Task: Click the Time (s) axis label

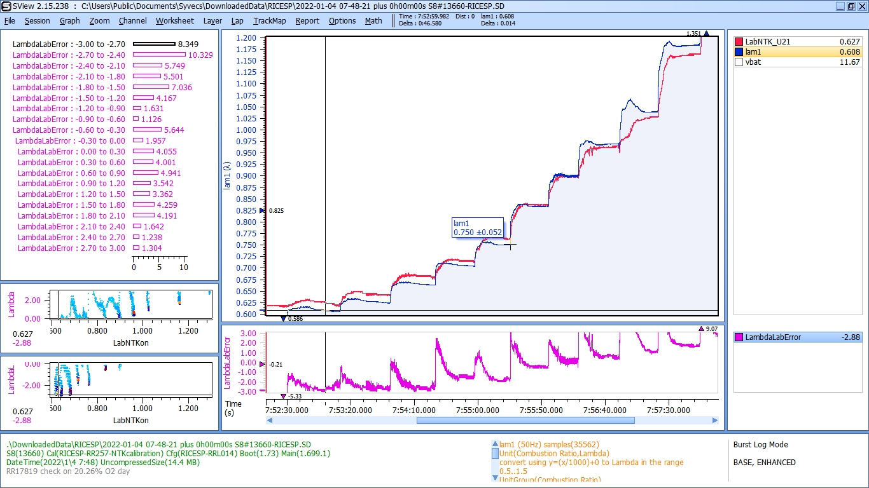Action: coord(233,408)
